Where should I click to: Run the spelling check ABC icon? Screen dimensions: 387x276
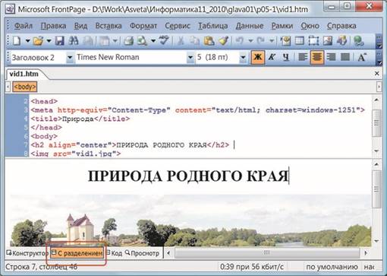click(x=164, y=40)
